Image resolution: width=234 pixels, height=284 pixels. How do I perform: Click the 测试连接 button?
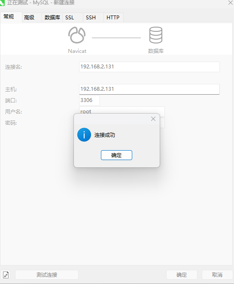pos(47,275)
